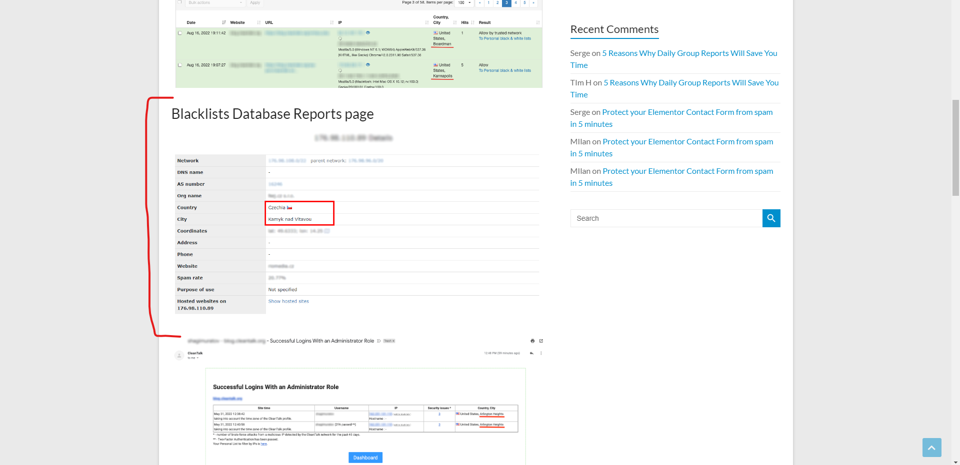Open the items per page dropdown

[464, 3]
